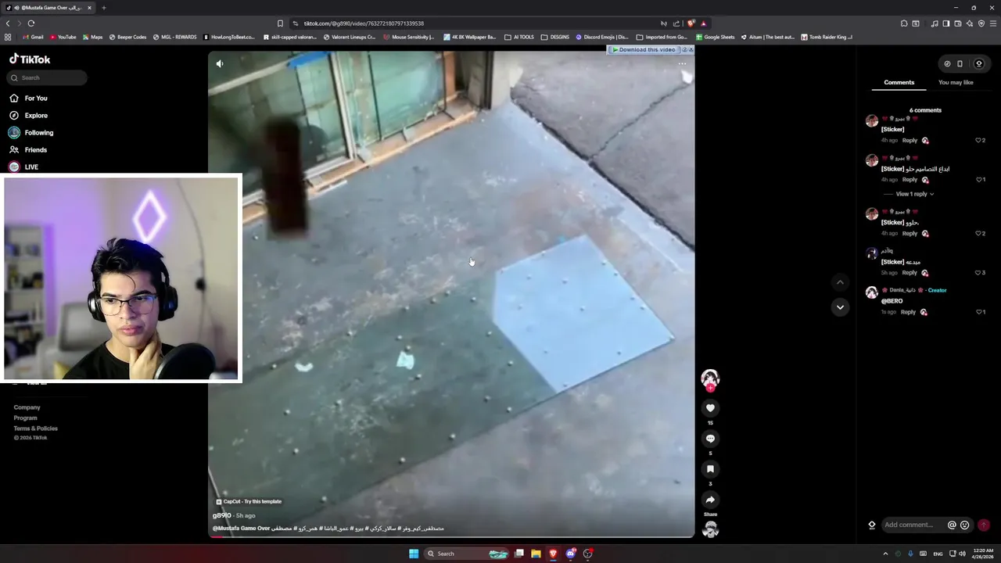The height and width of the screenshot is (563, 1001).
Task: Open the Imported from Go... bookmarks folder
Action: pyautogui.click(x=662, y=37)
